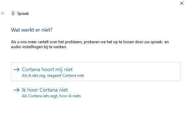
Task: Click the text audio-instellingen bij te werken
Action: (x=39, y=47)
